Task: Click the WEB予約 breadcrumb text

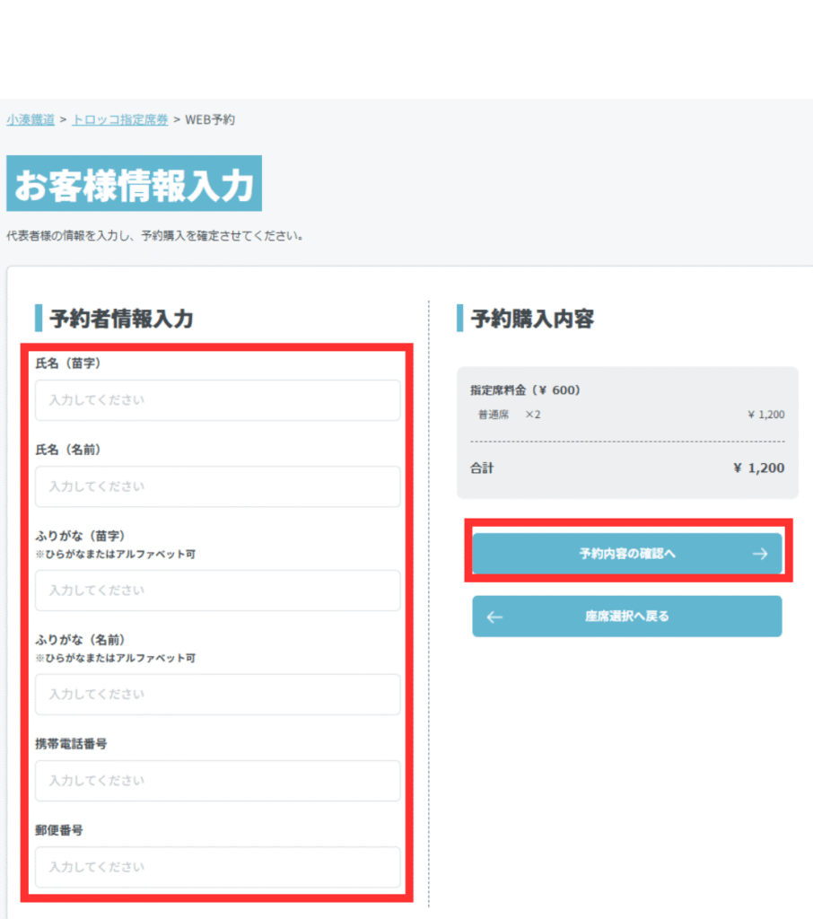Action: pyautogui.click(x=210, y=119)
